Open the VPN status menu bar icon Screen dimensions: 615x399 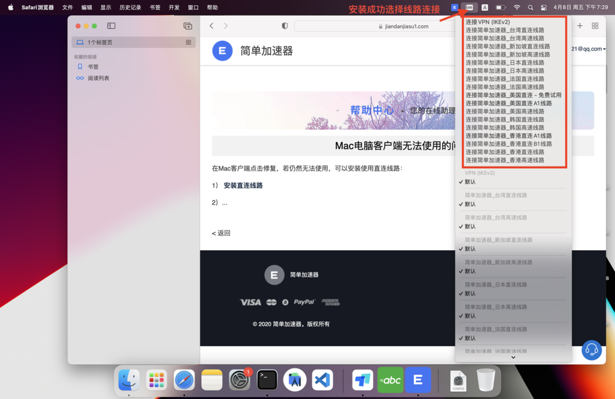[x=471, y=7]
